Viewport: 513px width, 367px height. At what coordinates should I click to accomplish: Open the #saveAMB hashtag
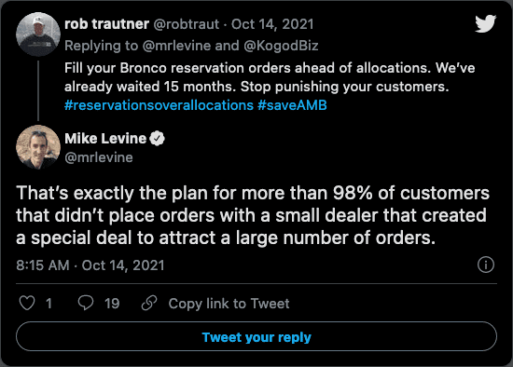tap(292, 105)
